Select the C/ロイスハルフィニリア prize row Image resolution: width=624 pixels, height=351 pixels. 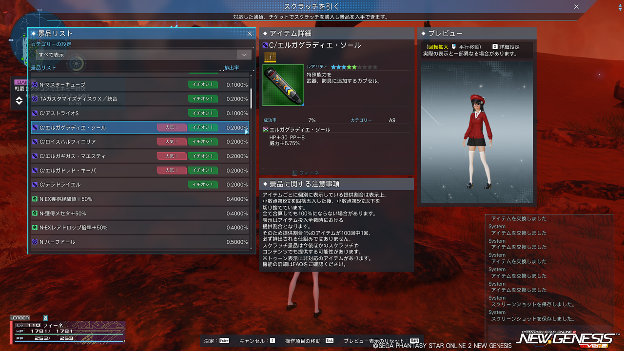coord(140,142)
